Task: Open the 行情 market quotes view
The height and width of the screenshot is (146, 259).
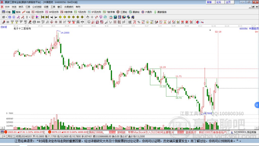Action: [x=6, y=12]
